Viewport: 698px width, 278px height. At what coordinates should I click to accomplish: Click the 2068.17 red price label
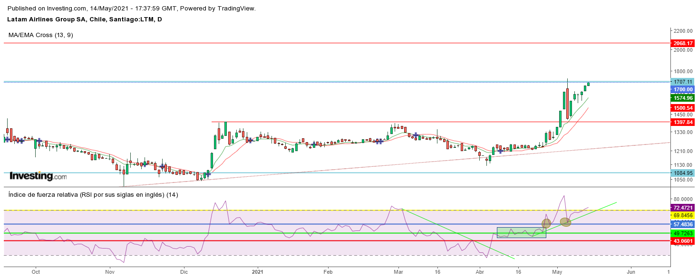click(x=683, y=43)
